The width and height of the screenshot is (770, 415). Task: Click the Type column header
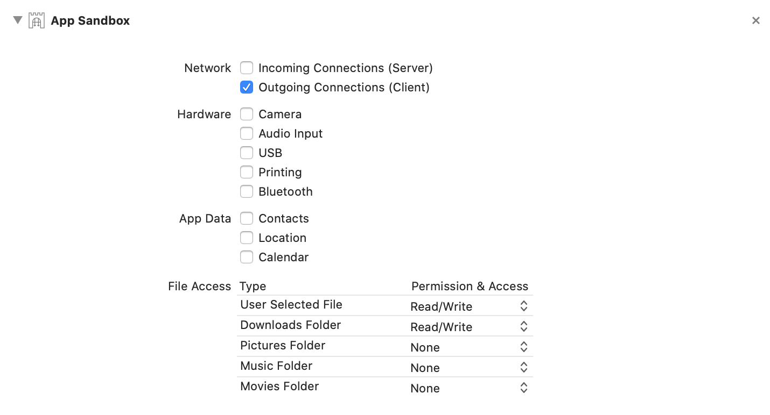coord(253,286)
